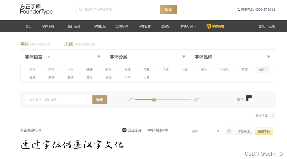Select the 书法 category

click(128, 69)
